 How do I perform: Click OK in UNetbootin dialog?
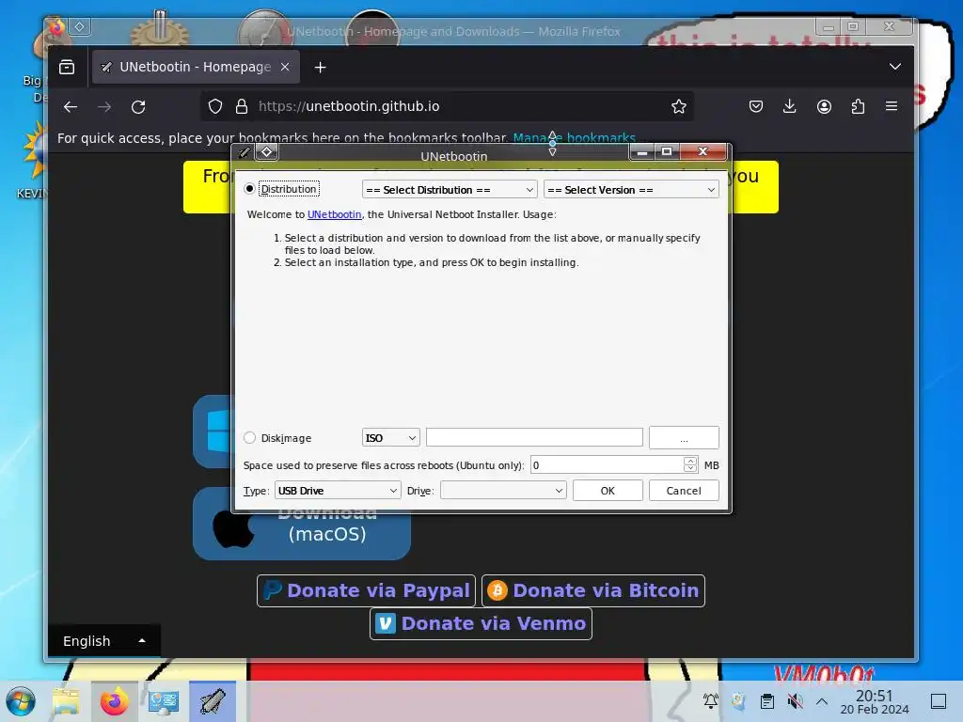[608, 491]
